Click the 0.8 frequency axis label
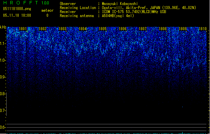 3,94
